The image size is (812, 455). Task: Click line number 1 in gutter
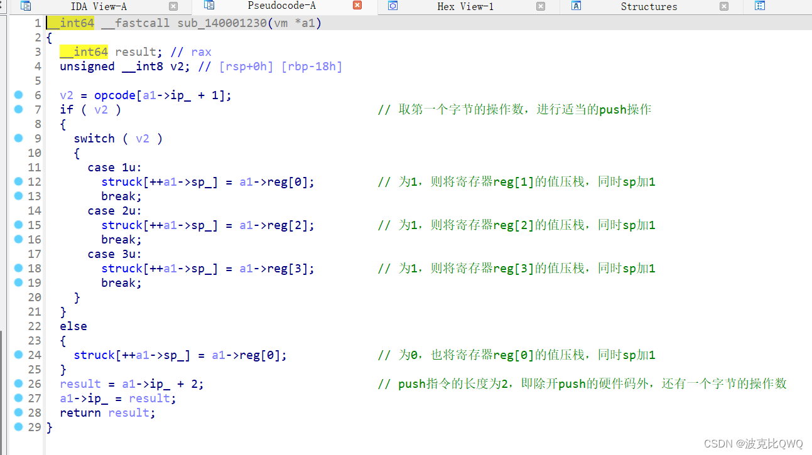(38, 23)
